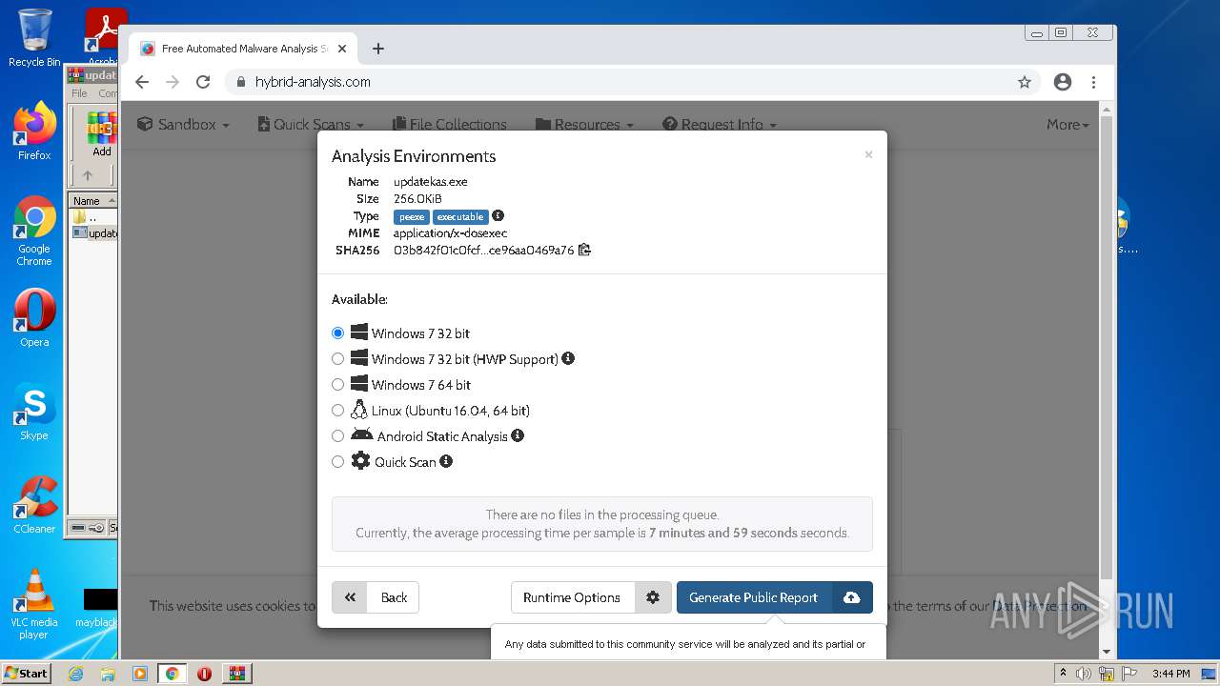
Task: Open the Skype desktop shortcut
Action: click(34, 412)
